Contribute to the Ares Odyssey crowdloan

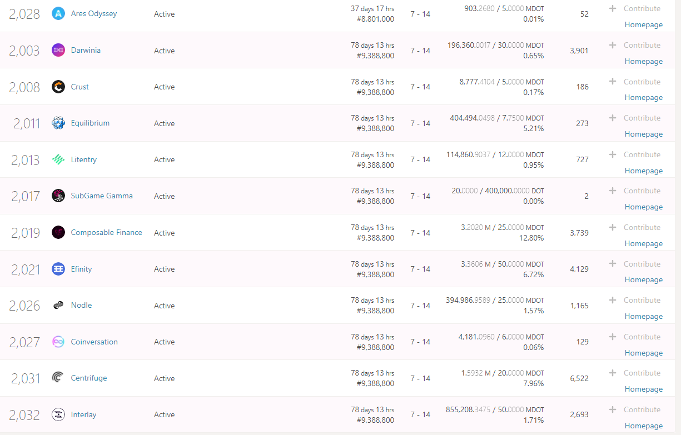pos(635,8)
